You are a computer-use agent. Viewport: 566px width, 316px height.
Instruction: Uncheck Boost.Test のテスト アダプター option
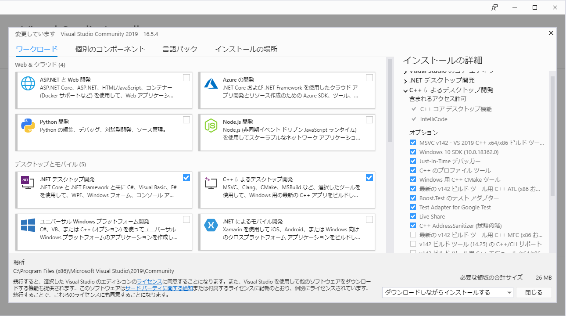coord(413,198)
